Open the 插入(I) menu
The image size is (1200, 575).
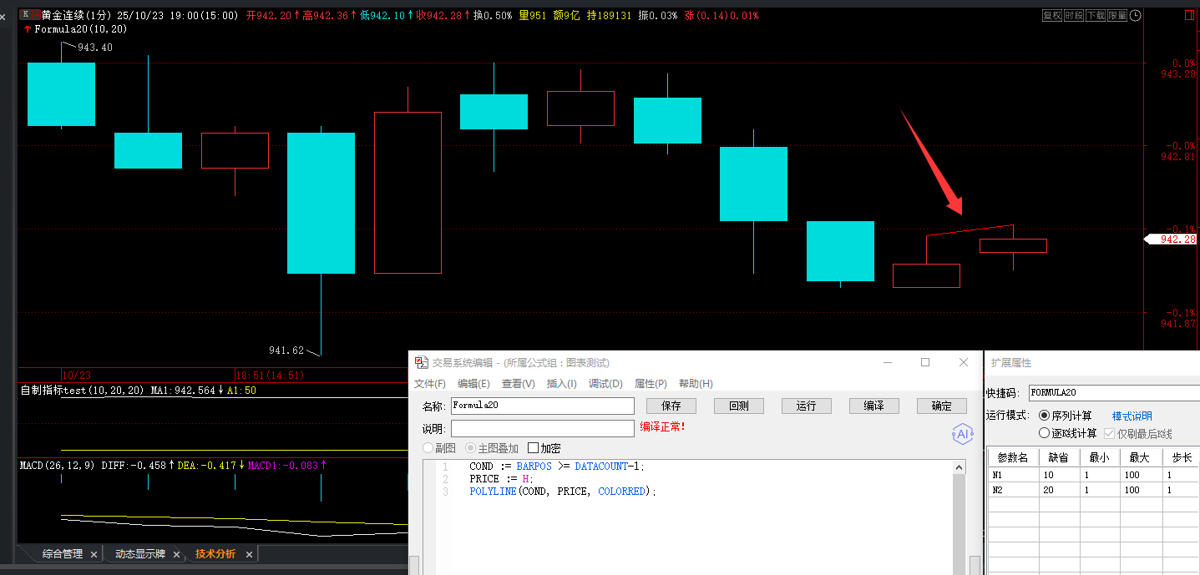(x=561, y=384)
